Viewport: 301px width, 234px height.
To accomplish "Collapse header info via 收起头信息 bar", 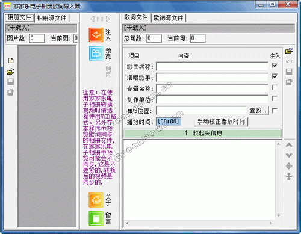I will 203,133.
